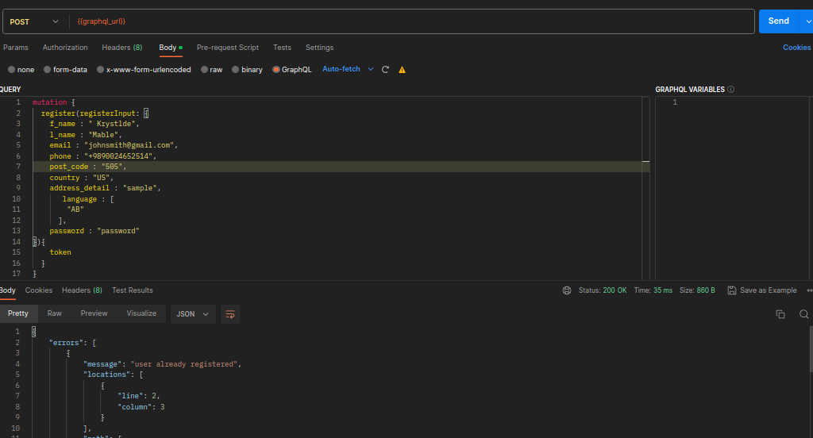
Task: Select the none body type
Action: [x=21, y=70]
